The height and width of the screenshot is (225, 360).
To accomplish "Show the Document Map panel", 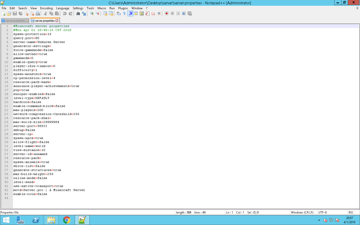I will coord(142,13).
